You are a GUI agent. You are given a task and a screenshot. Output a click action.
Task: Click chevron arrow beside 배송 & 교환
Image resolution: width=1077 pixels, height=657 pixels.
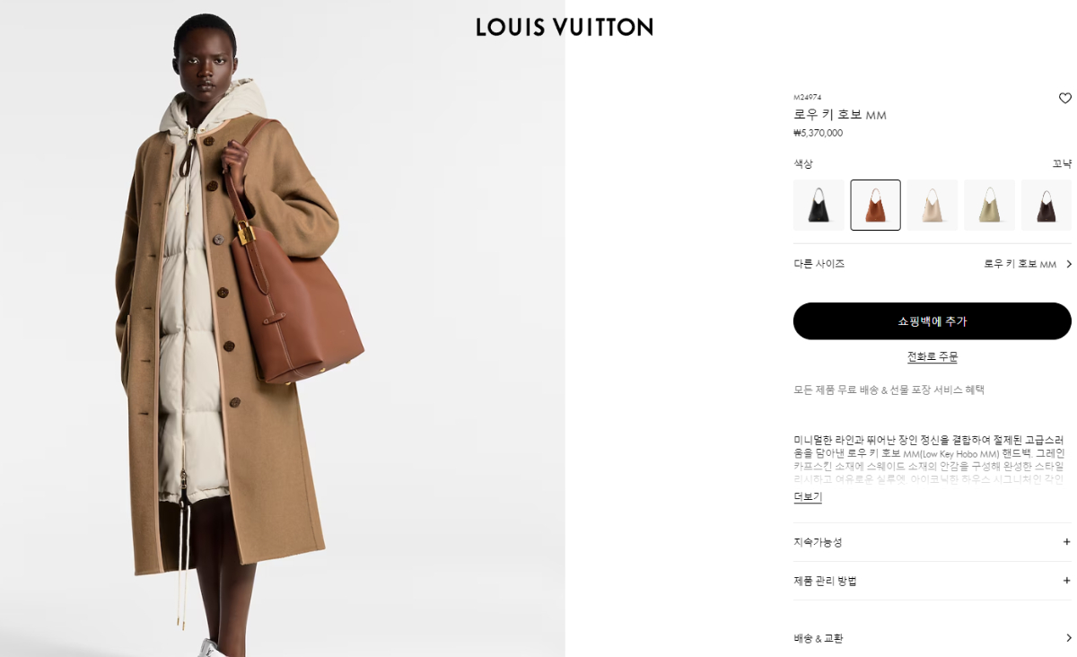click(x=1068, y=638)
